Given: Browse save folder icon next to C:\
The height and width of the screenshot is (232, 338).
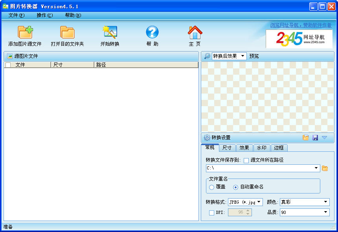Looking at the screenshot, I should point(325,168).
